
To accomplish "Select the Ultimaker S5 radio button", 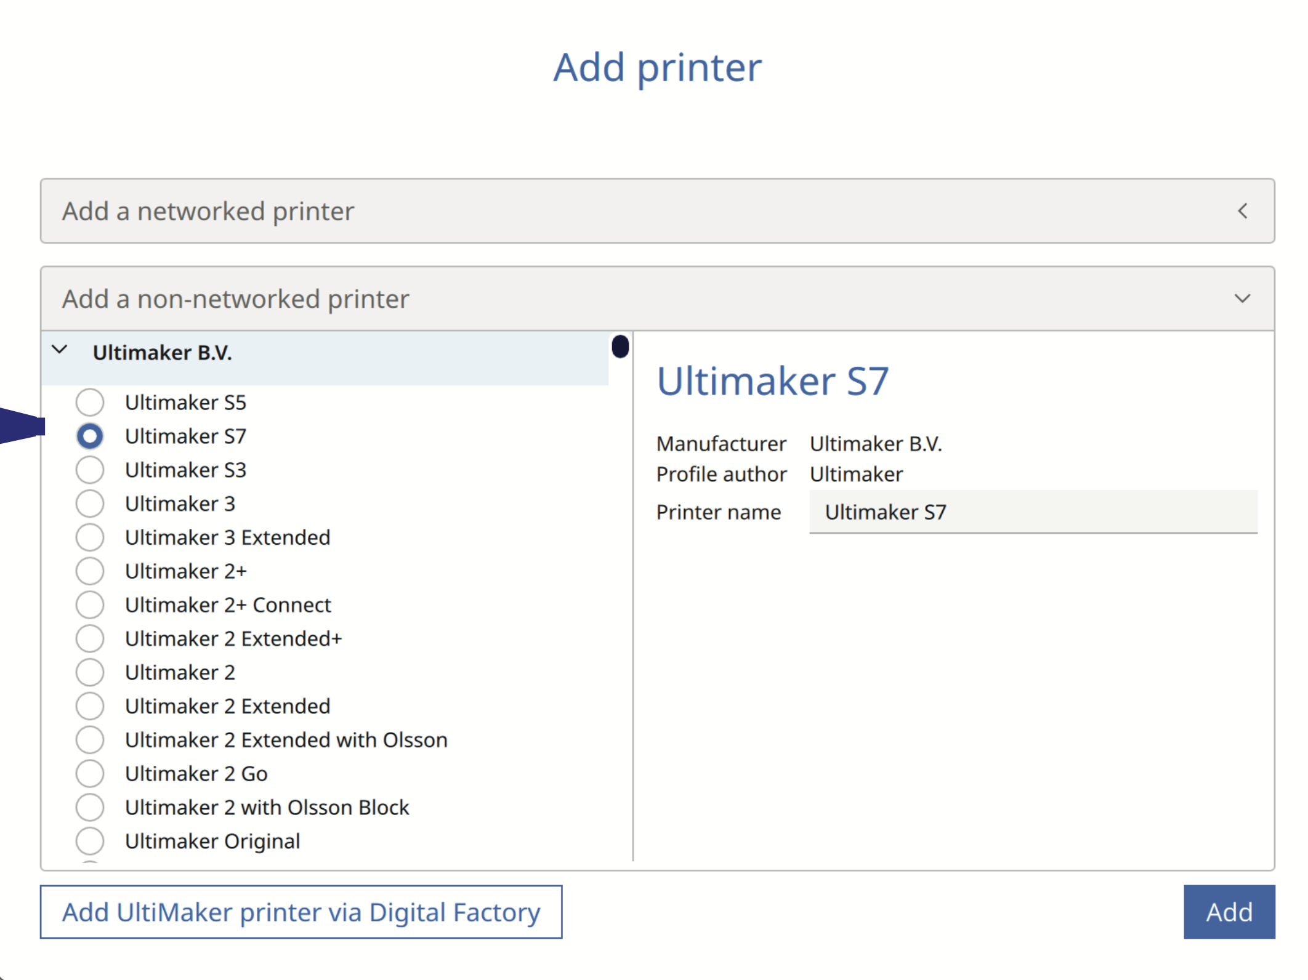I will pyautogui.click(x=90, y=403).
